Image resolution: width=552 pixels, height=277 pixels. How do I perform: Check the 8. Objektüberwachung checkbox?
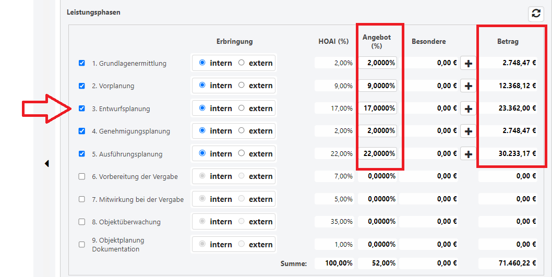pos(82,222)
